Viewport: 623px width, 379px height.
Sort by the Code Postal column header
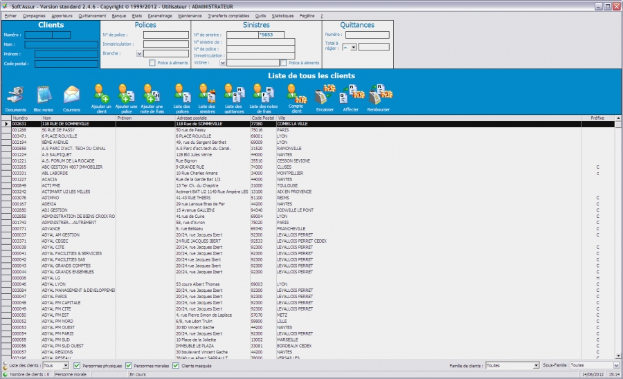(x=262, y=118)
